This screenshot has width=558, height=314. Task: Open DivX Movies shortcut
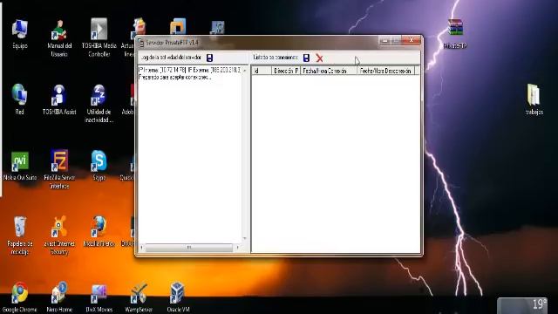(99, 297)
